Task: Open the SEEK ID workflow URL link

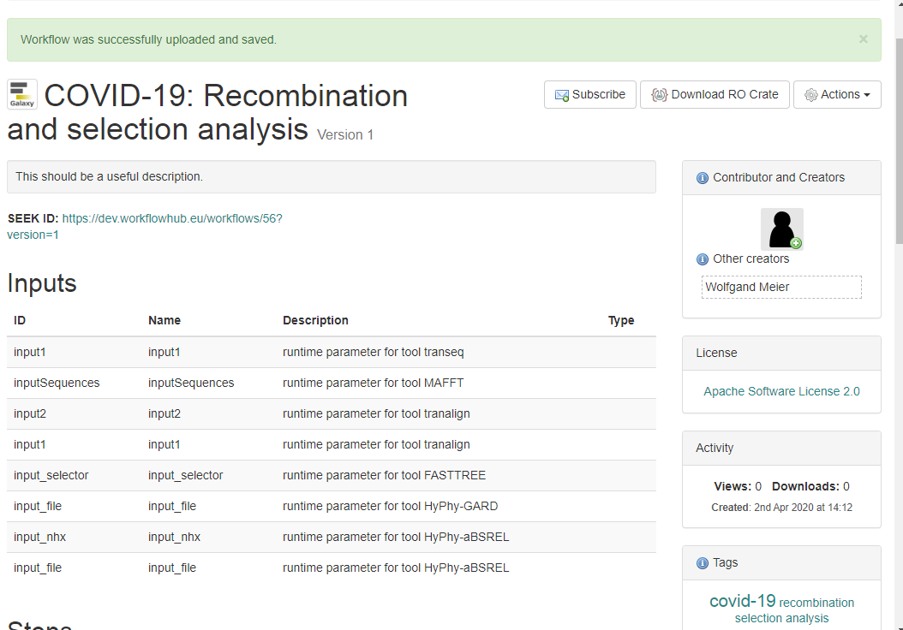Action: pos(171,218)
